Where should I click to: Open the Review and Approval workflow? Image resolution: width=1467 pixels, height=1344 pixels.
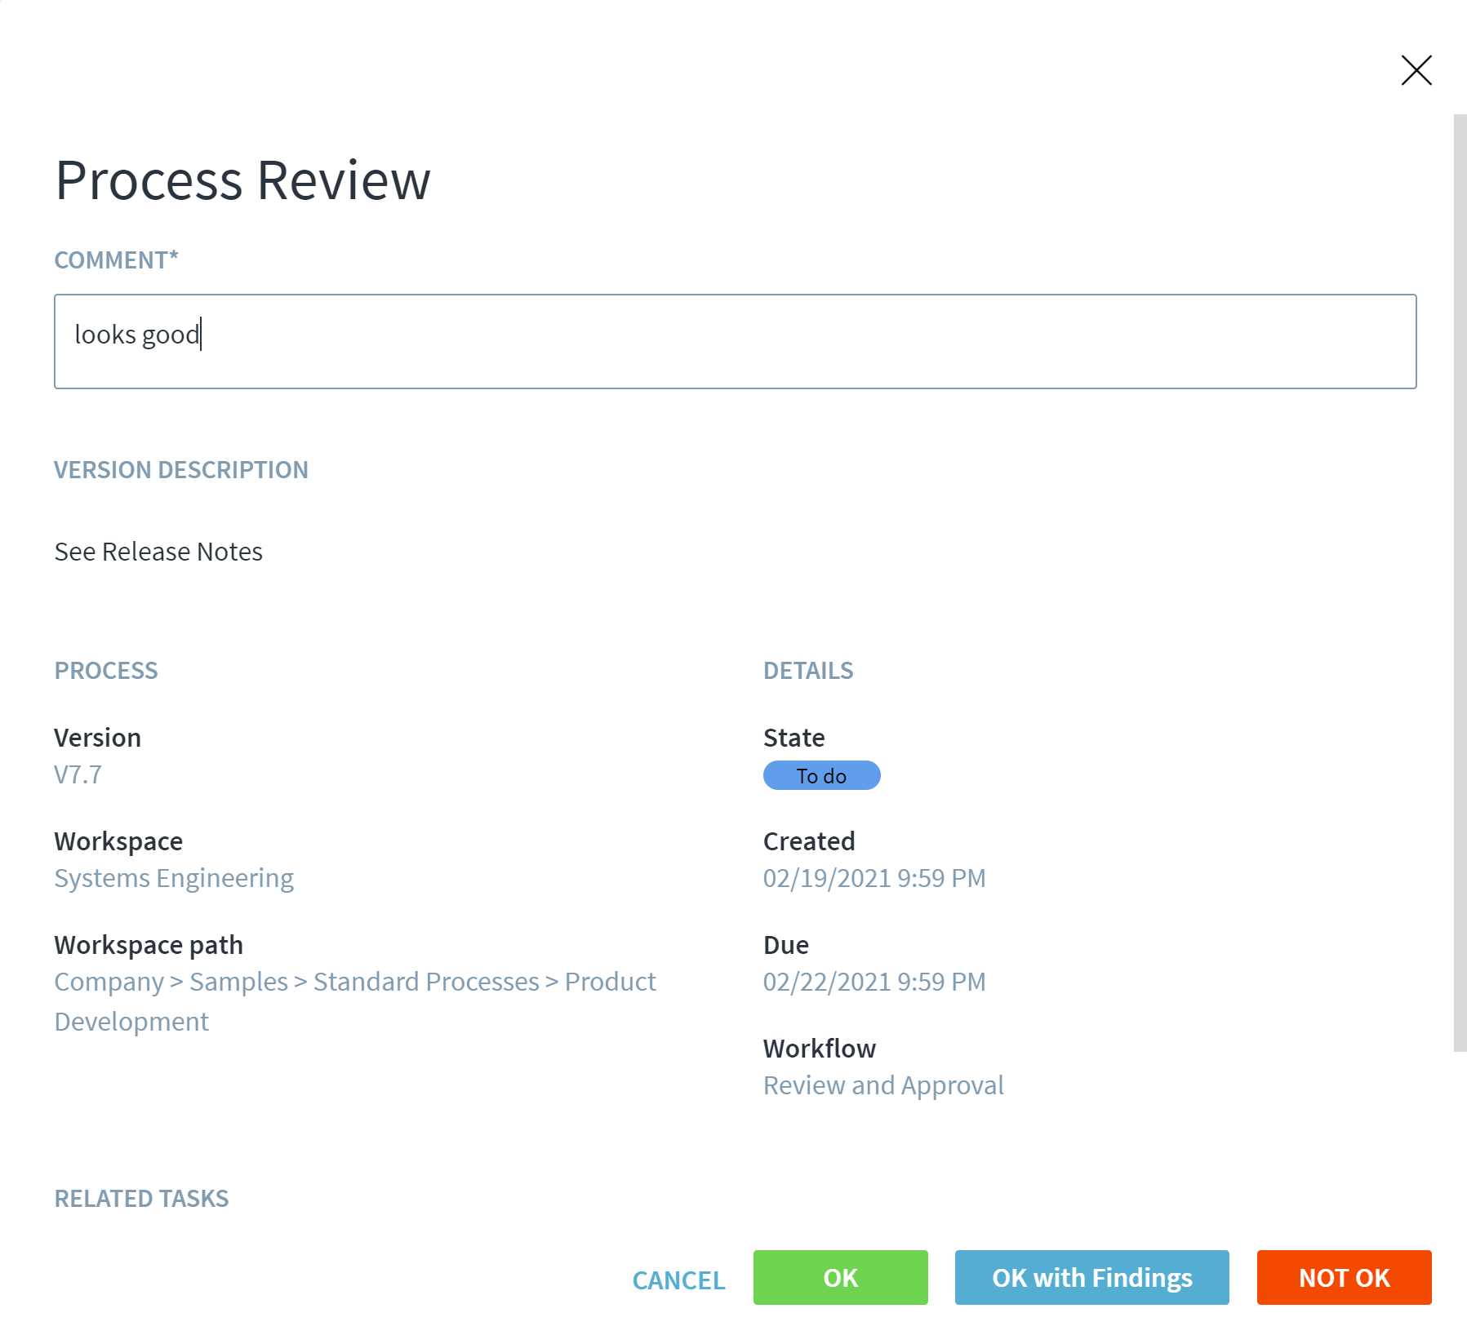pos(883,1085)
